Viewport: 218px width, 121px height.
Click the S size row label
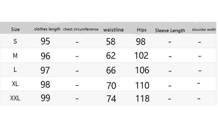point(15,41)
